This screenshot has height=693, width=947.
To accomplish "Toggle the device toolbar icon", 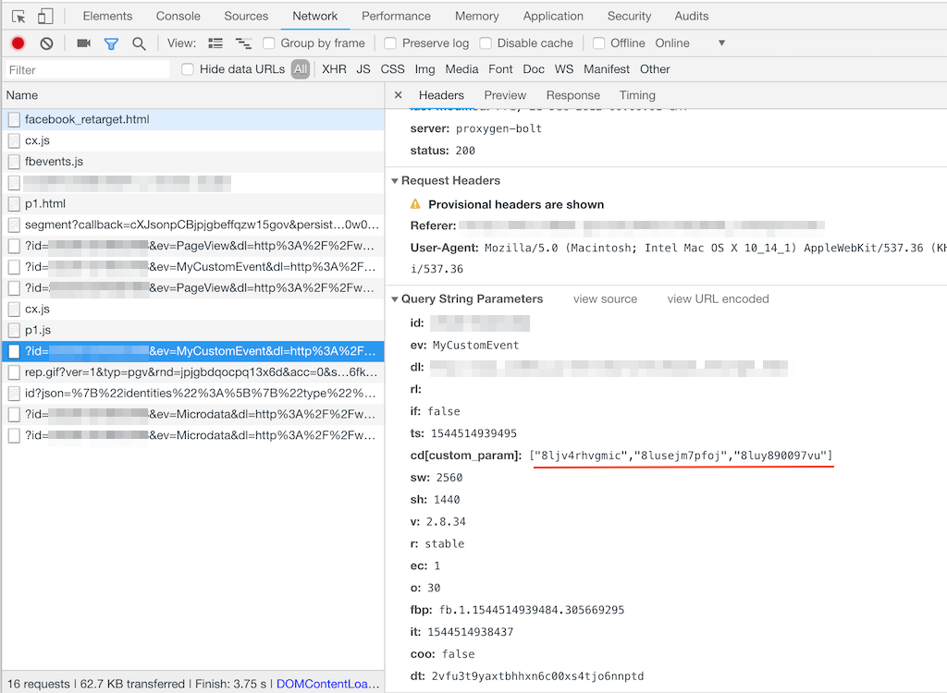I will 45,17.
